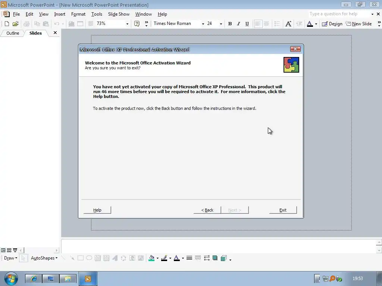This screenshot has height=286, width=382.
Task: Open the help question history dropdown
Action: (x=372, y=14)
